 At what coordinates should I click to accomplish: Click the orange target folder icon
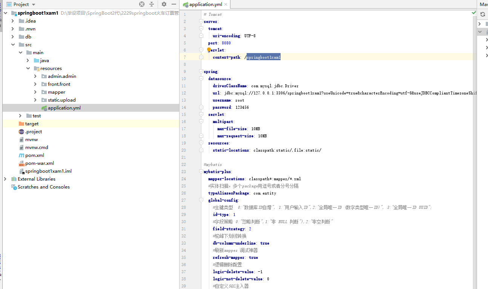[21, 124]
